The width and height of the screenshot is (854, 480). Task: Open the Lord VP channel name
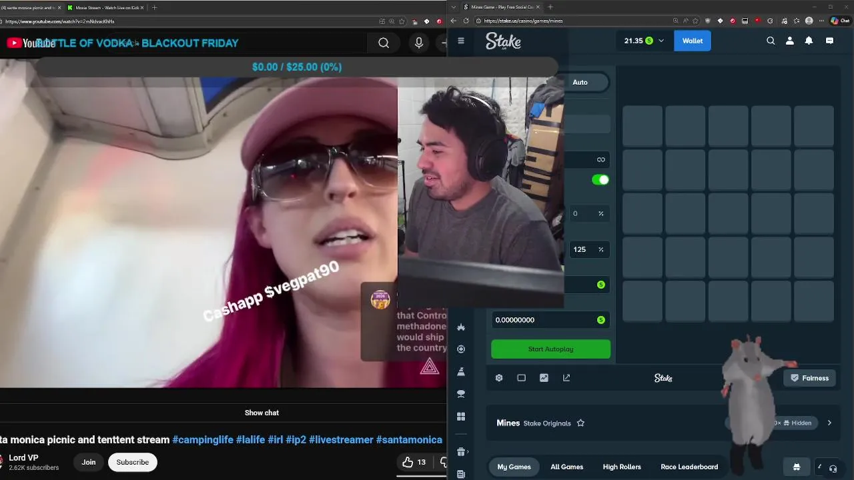(x=23, y=458)
